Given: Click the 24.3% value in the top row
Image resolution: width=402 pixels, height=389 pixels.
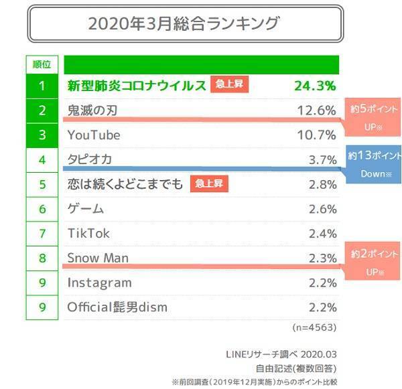Looking at the screenshot, I should tap(315, 86).
